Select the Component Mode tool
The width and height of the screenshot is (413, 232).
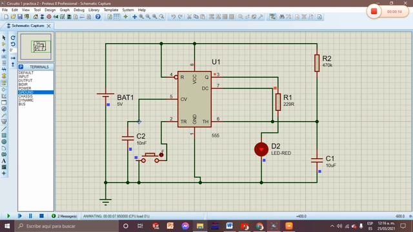coord(4,44)
